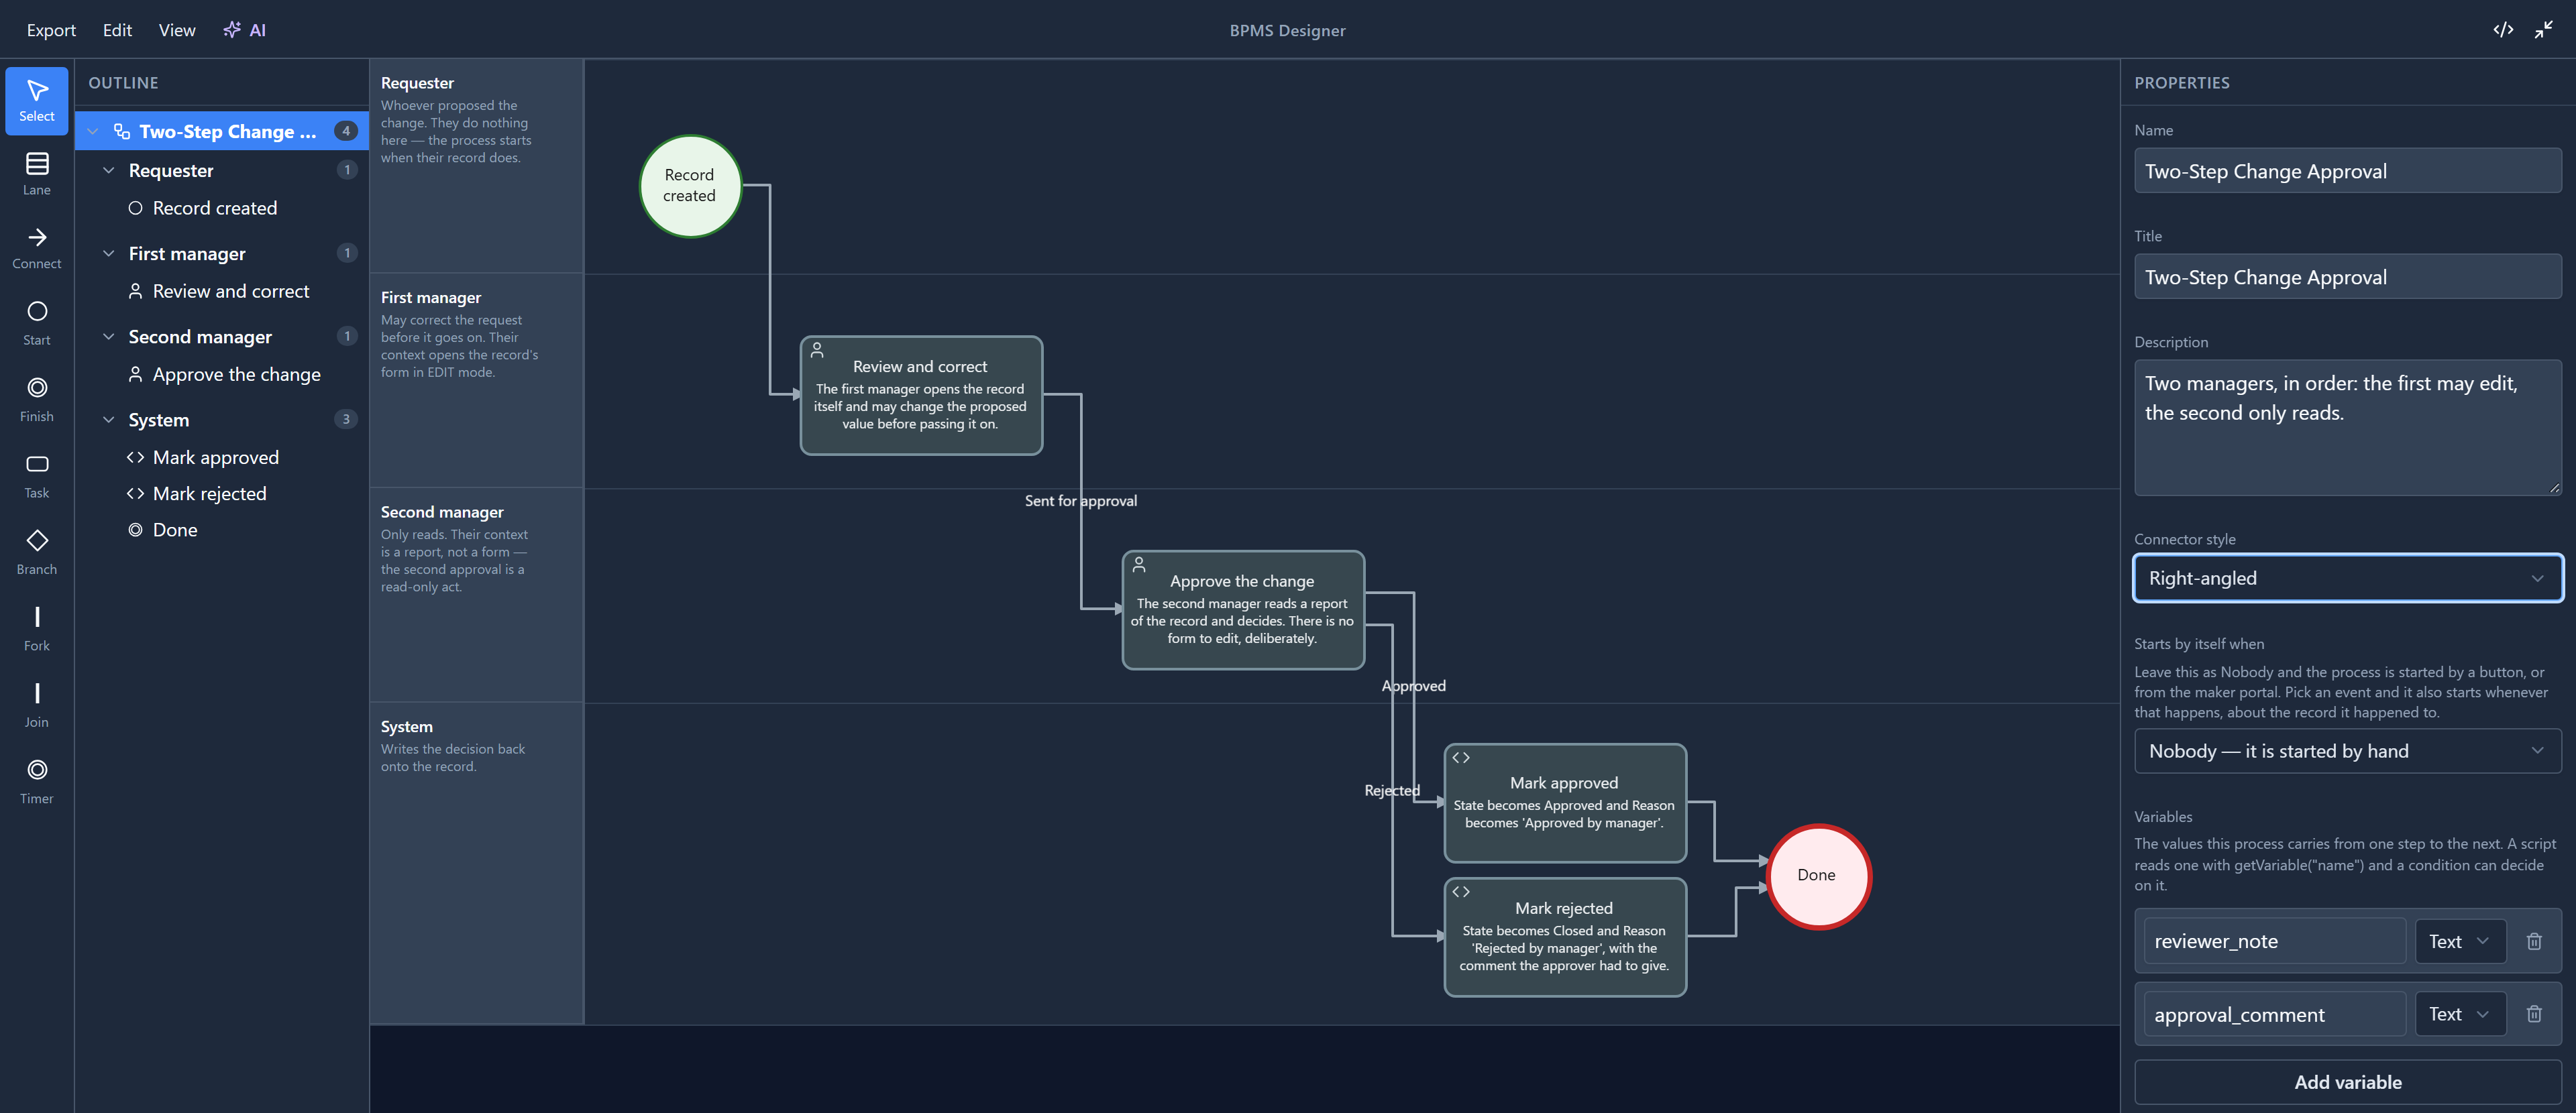
Task: Select the Branch diamond tool
Action: 37,552
